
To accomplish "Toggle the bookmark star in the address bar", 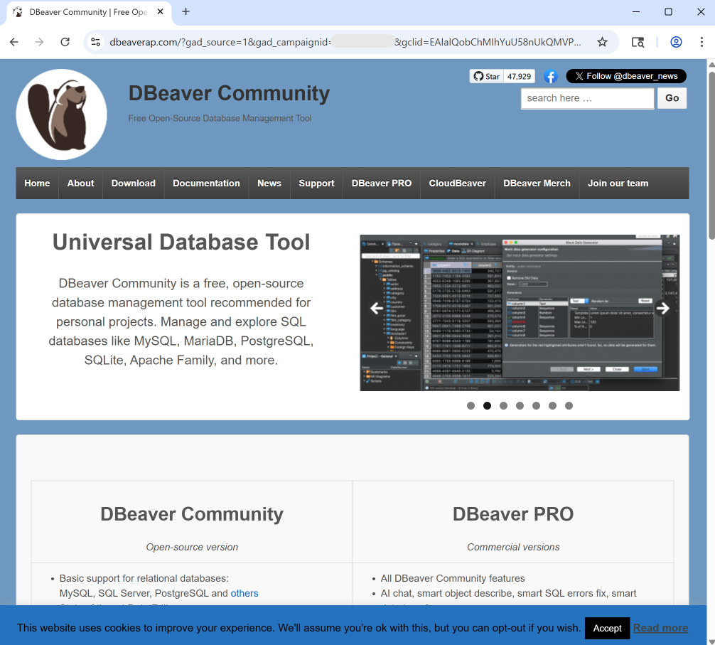I will [x=602, y=42].
